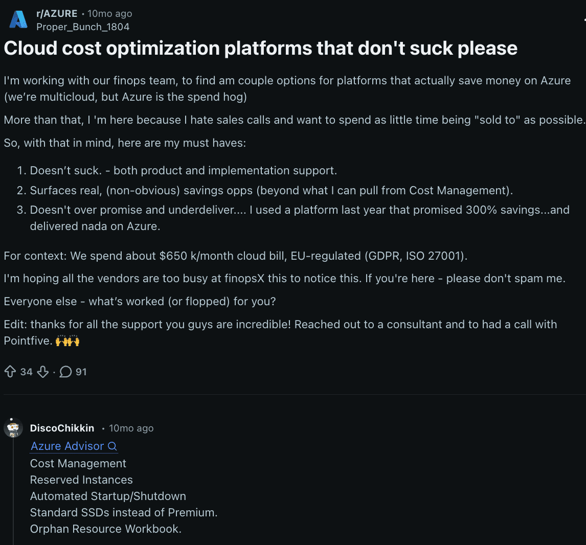Open DiscoChikkin's profile from the username

tap(62, 428)
